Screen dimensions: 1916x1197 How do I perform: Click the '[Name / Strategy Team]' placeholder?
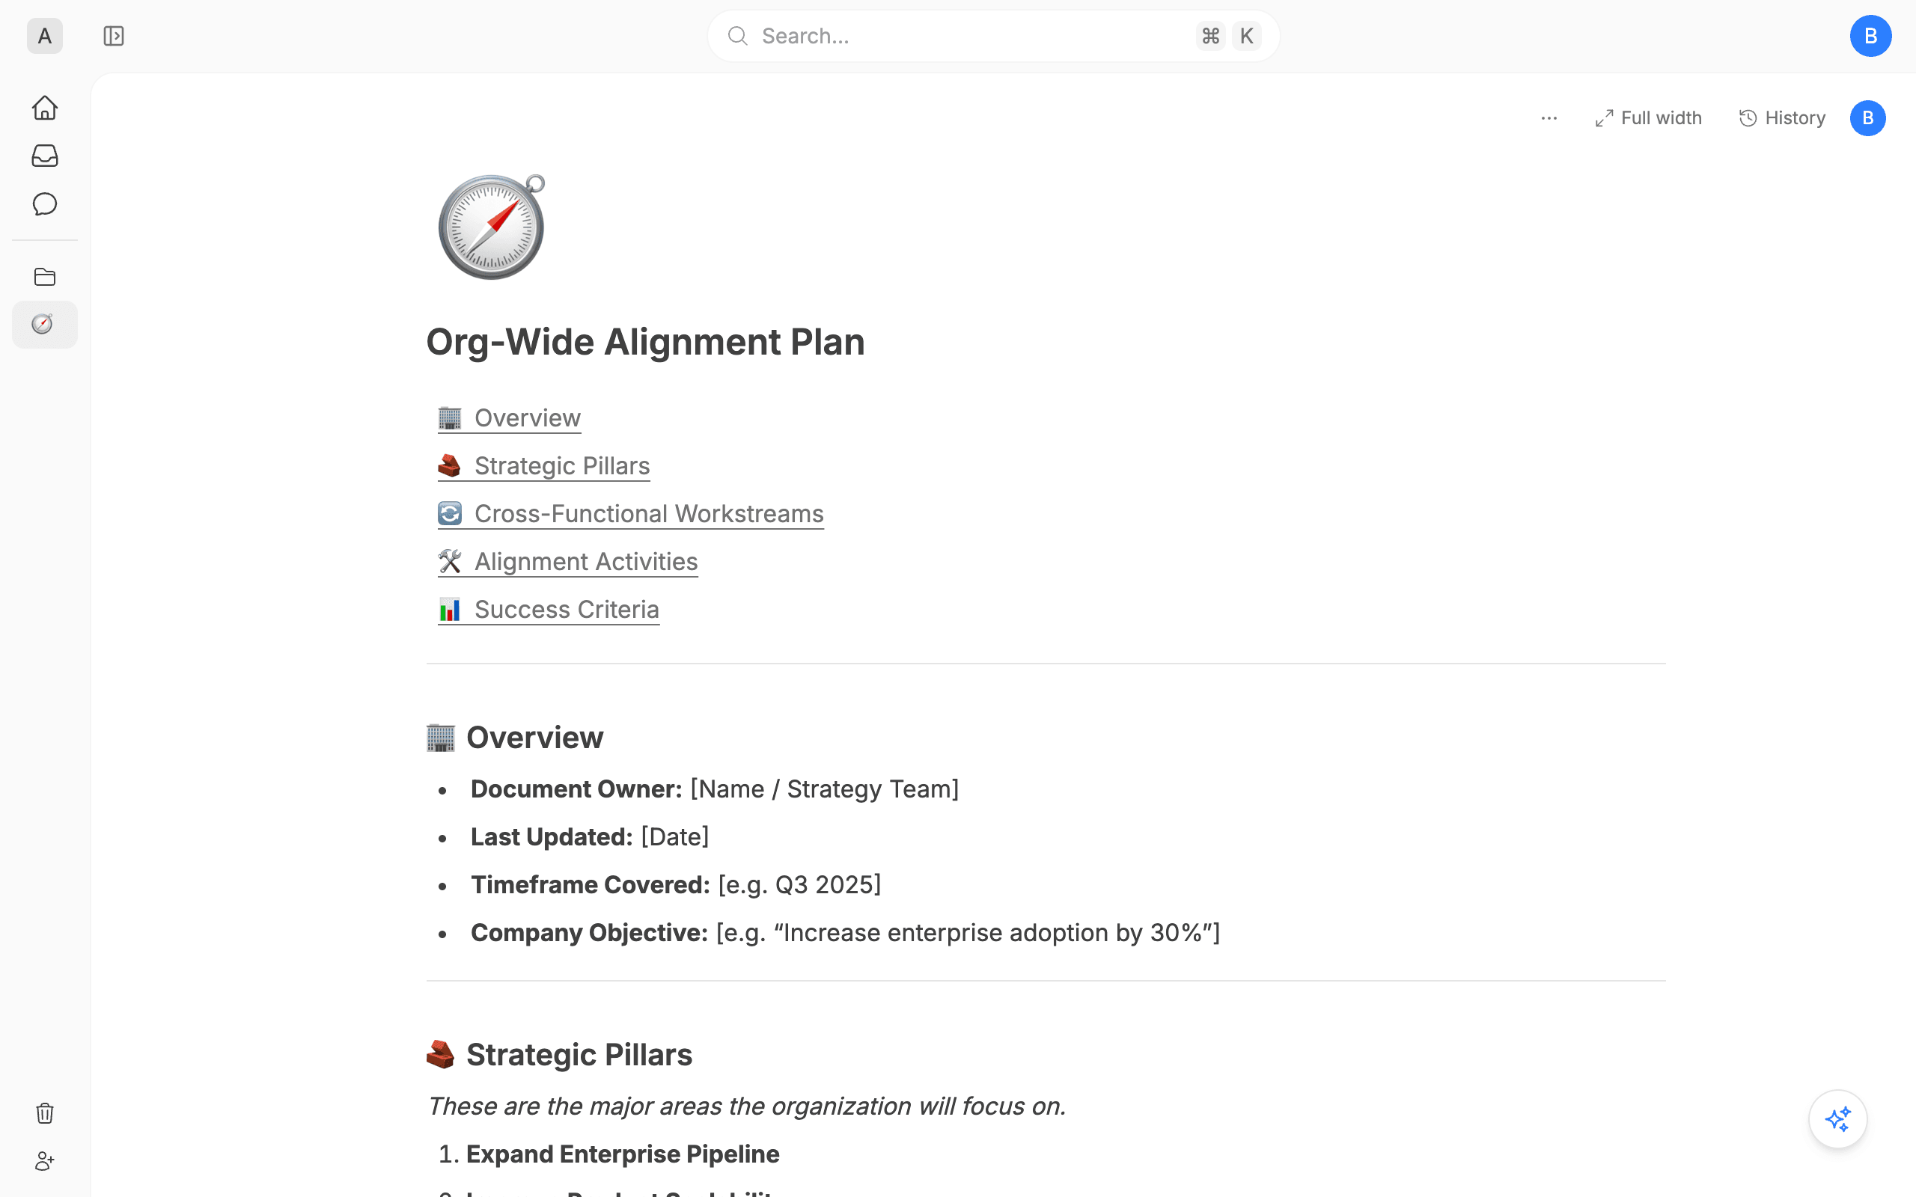click(824, 789)
